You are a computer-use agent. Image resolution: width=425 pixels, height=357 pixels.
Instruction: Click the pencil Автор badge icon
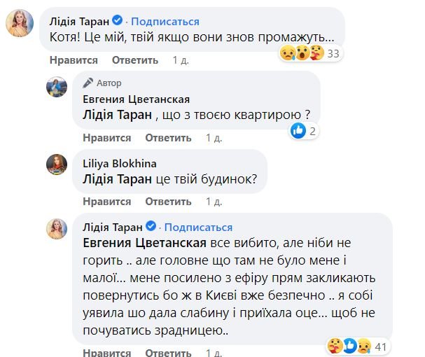click(89, 83)
